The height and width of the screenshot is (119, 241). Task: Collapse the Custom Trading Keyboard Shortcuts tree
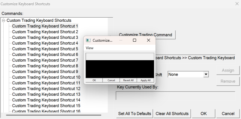pyautogui.click(x=4, y=20)
